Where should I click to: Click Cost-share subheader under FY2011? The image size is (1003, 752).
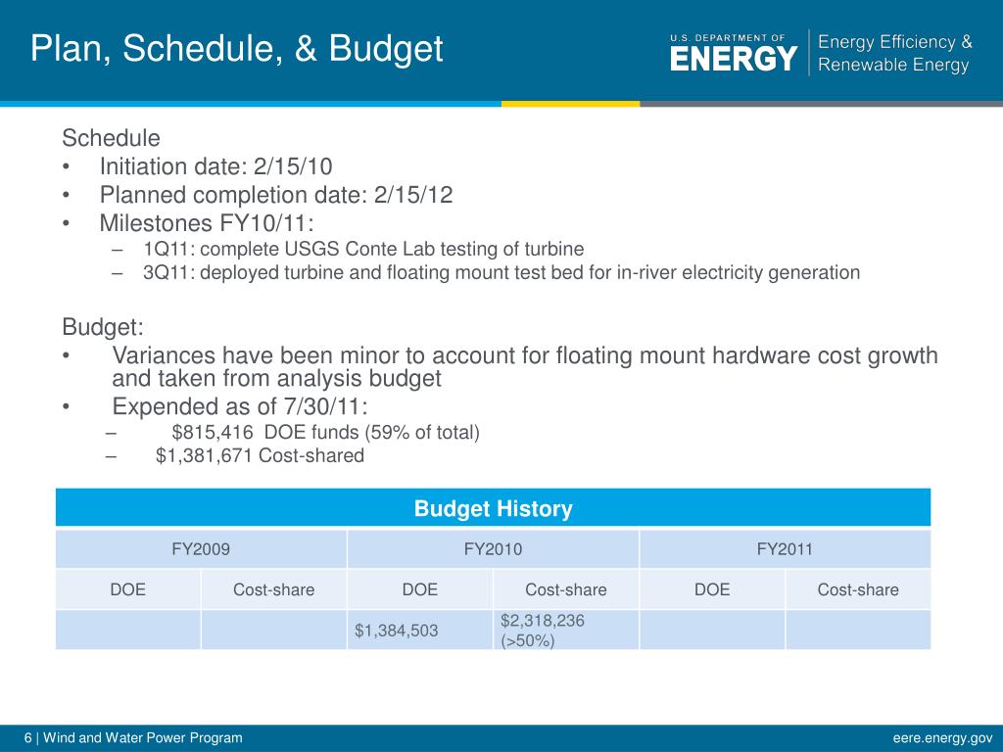pos(858,589)
